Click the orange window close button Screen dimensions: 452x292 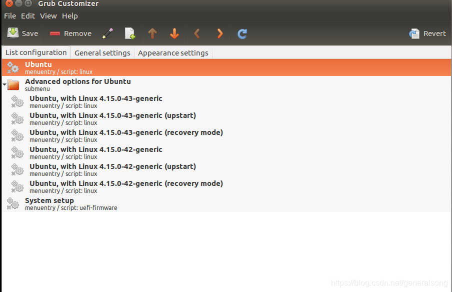coord(9,3)
